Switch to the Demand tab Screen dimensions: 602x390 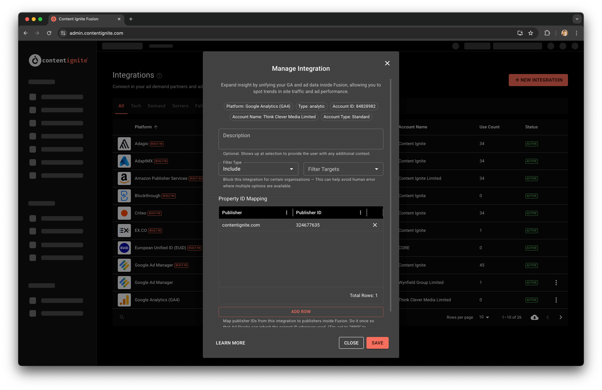tap(156, 106)
